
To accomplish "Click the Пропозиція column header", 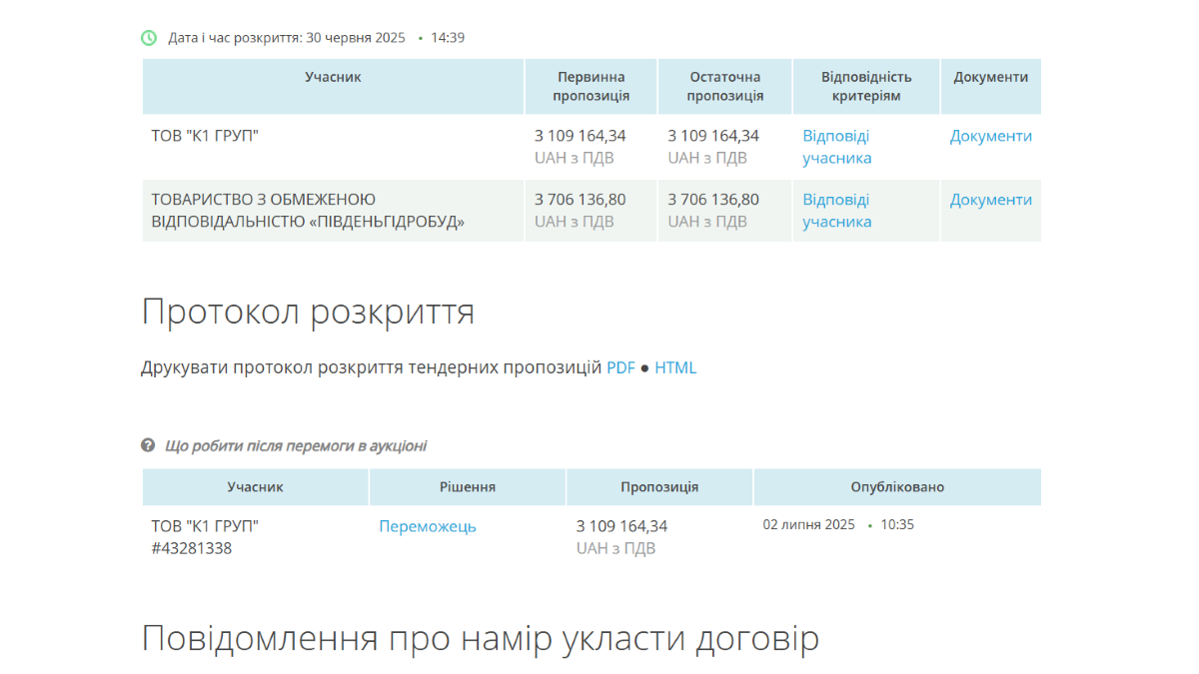I will [x=659, y=487].
